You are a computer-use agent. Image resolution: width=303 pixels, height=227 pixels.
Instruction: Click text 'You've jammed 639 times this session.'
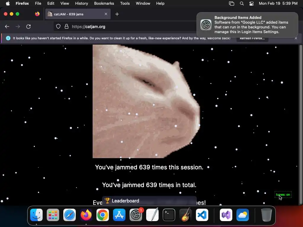[x=149, y=167]
